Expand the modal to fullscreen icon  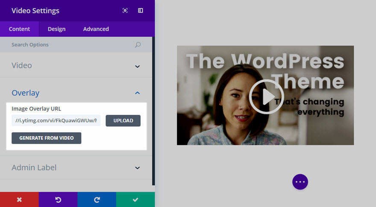(125, 11)
